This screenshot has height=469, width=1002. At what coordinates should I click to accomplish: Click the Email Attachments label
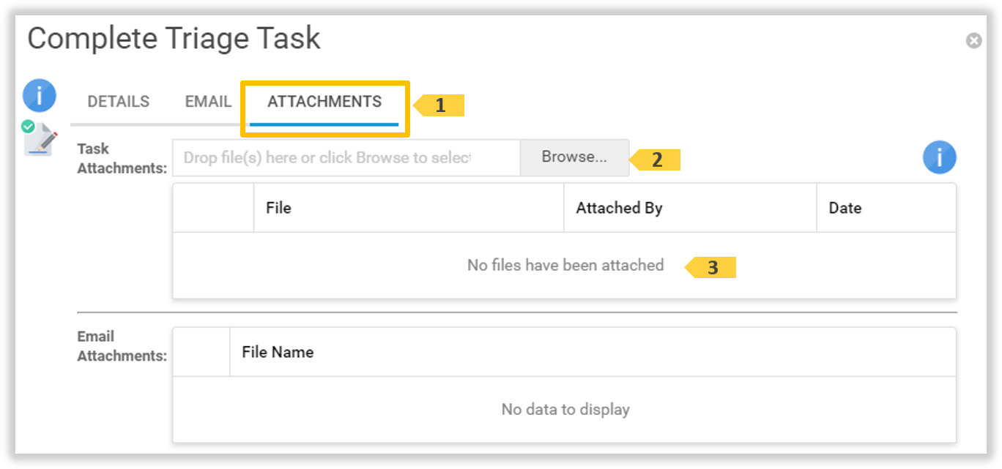coord(122,346)
